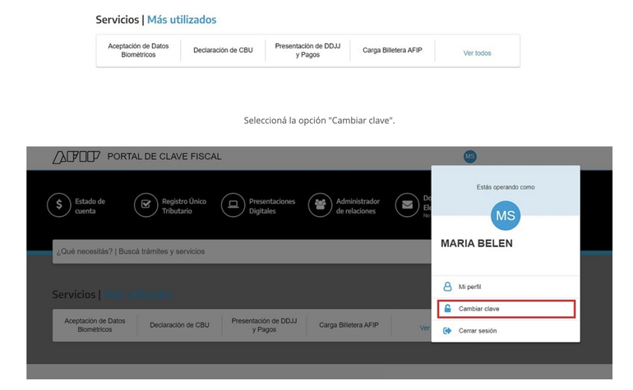Open 'Declaración de CBU' in top services row
The width and height of the screenshot is (633, 390).
[x=223, y=50]
